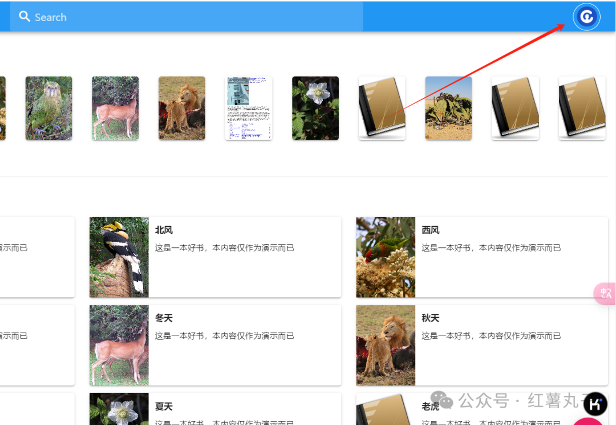
Task: Click the magnifier search icon
Action: point(25,17)
